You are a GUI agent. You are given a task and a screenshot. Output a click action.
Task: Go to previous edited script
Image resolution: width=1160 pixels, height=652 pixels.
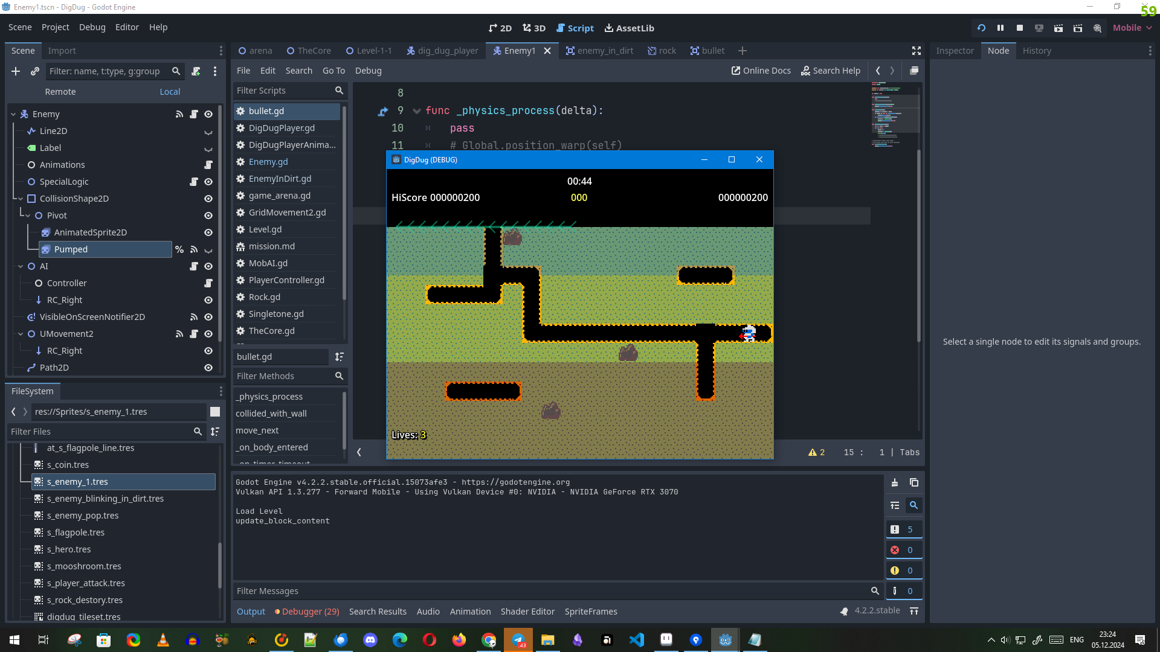point(878,71)
